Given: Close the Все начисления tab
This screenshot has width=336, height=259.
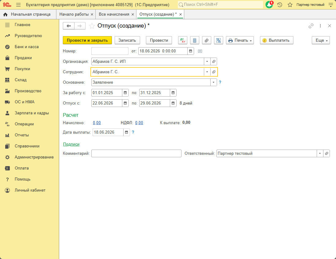Looking at the screenshot, I should 133,14.
